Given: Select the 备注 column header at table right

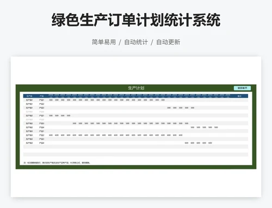Looking at the screenshot, I should click(239, 96).
